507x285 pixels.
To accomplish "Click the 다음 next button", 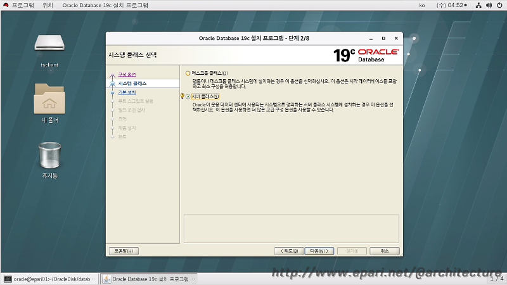I will click(319, 251).
